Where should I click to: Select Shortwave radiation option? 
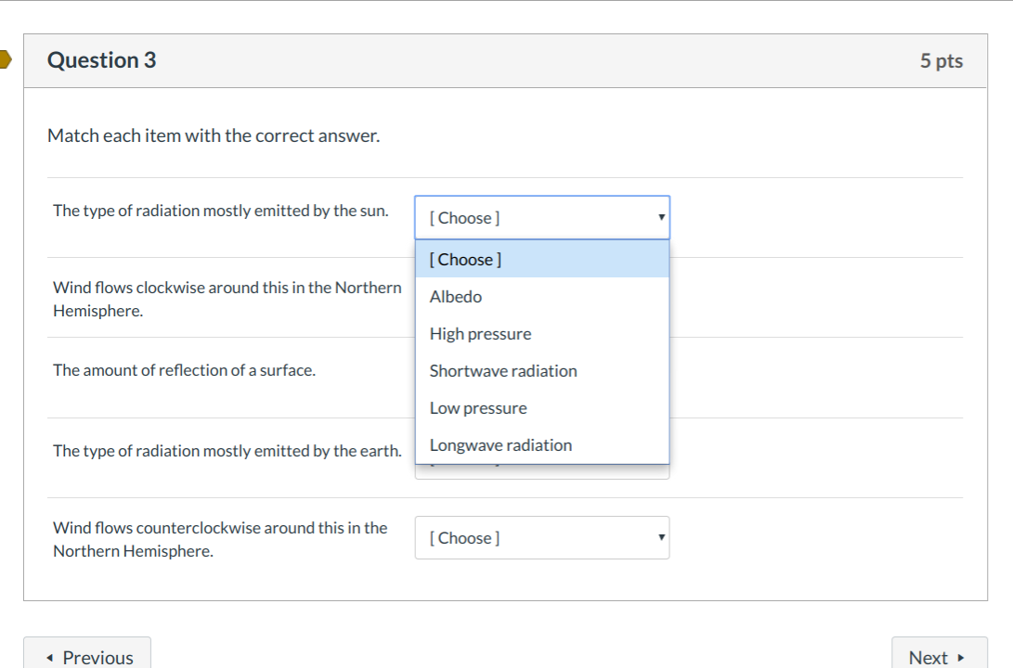542,371
